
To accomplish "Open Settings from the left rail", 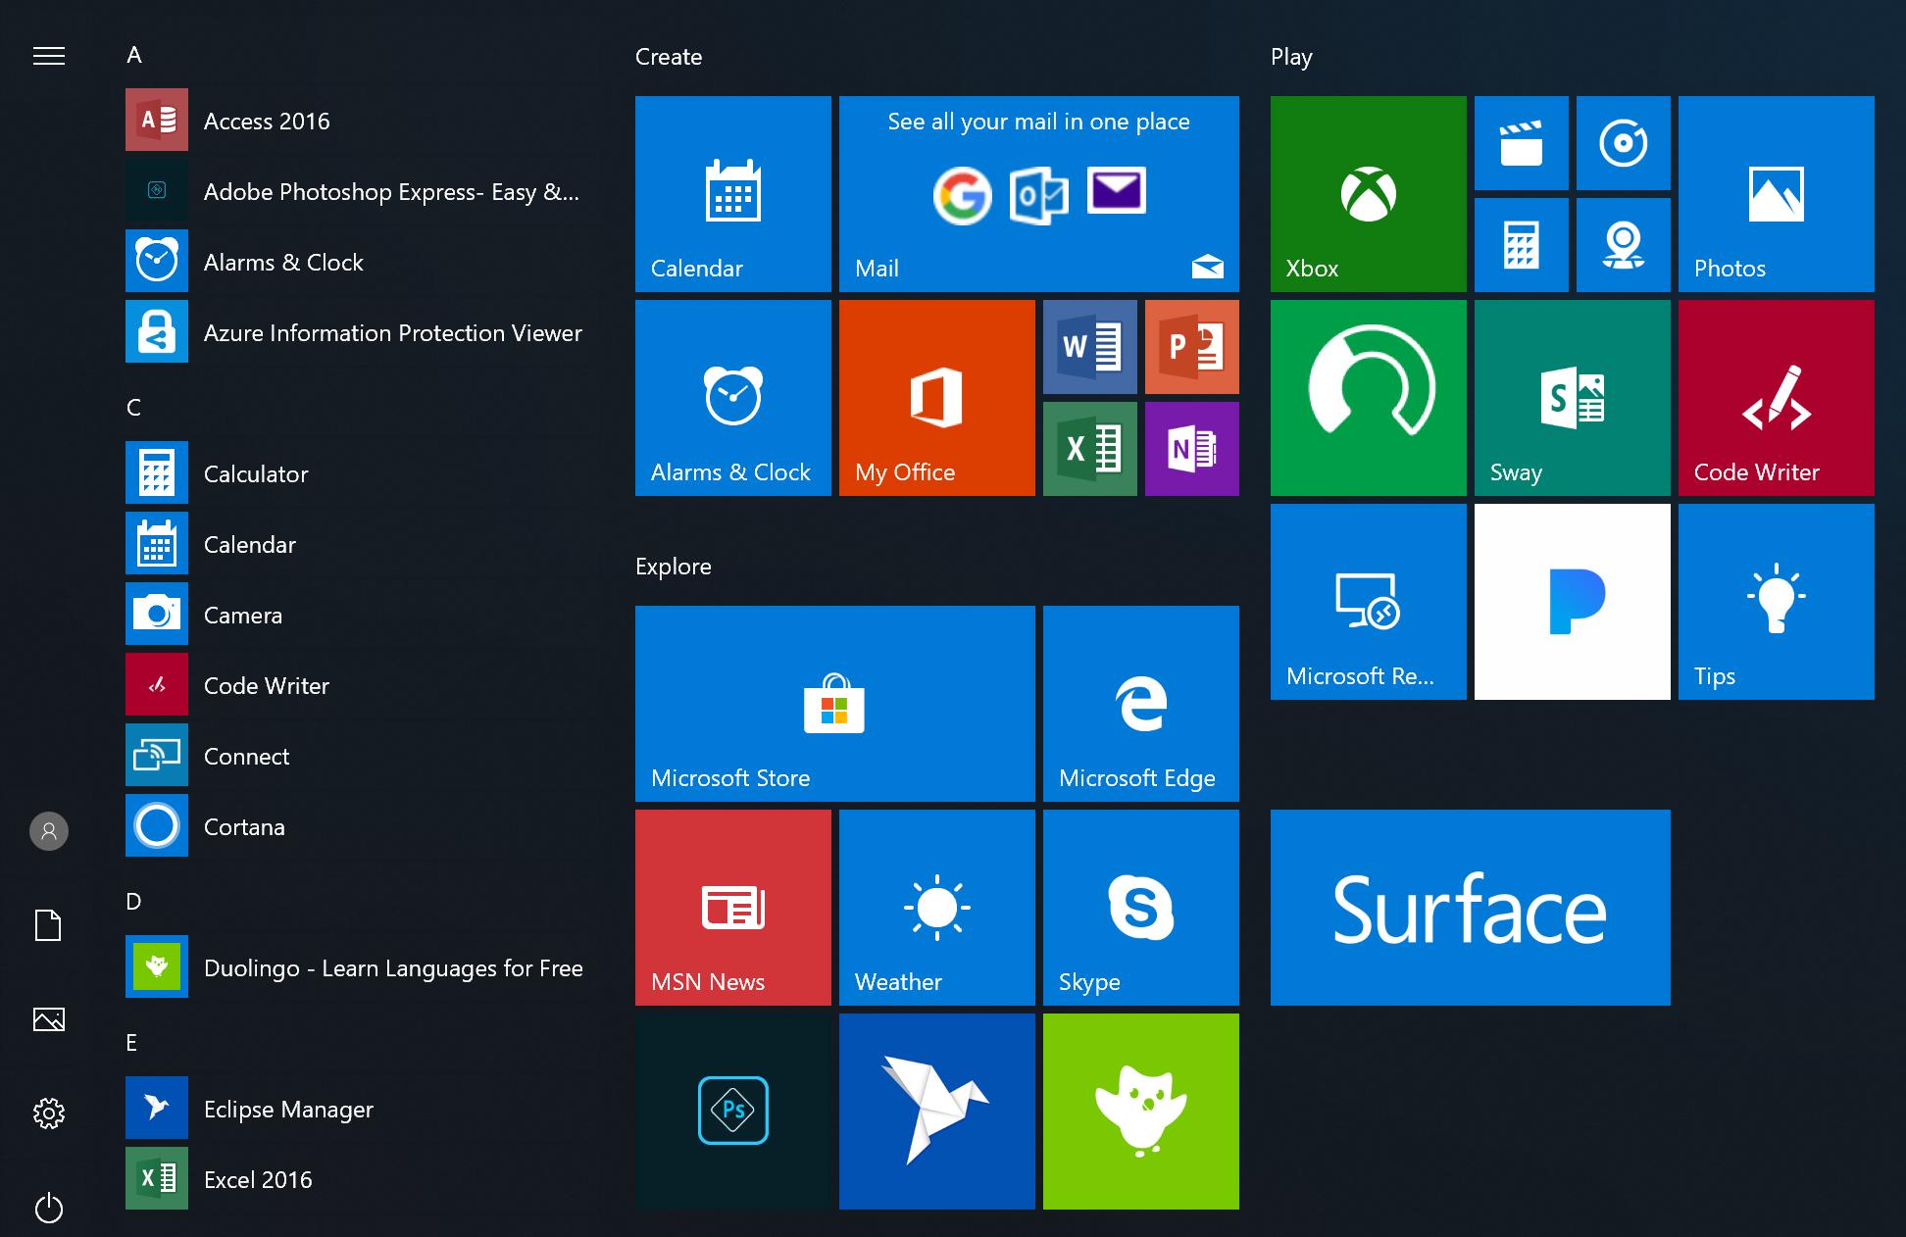I will click(x=48, y=1113).
